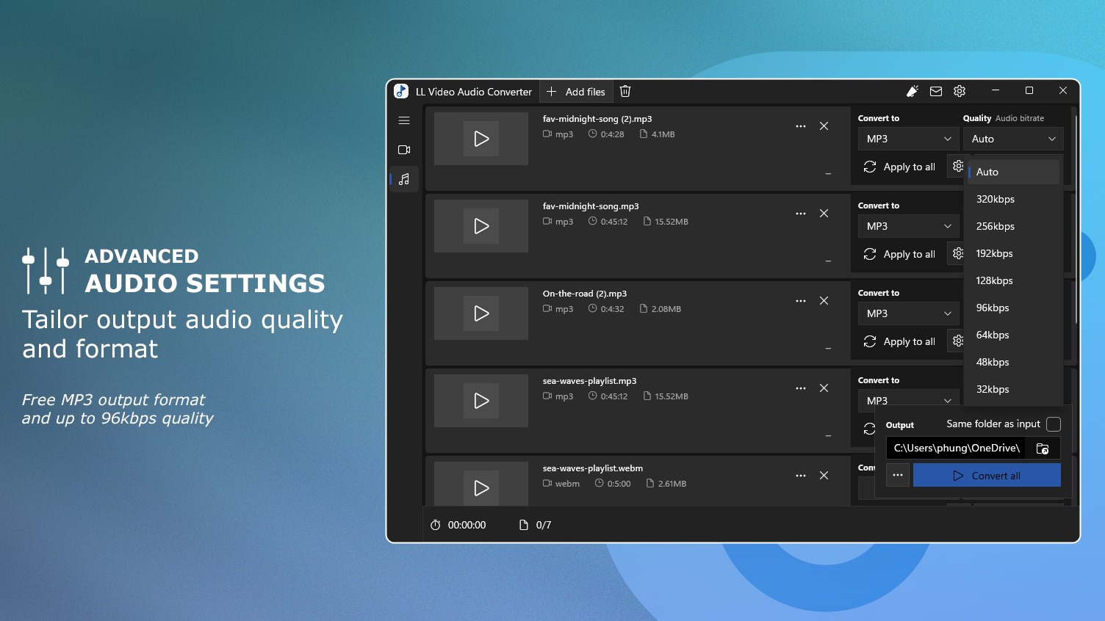1105x621 pixels.
Task: Open settings gear for fav-midnight-song (2).mp3 row
Action: (957, 167)
